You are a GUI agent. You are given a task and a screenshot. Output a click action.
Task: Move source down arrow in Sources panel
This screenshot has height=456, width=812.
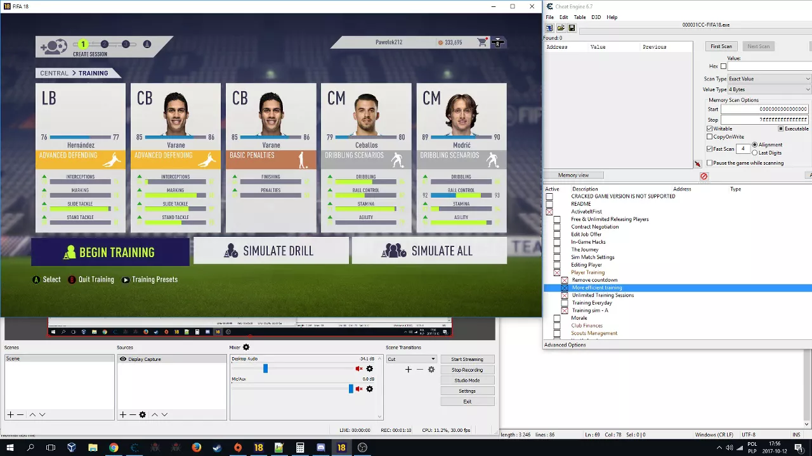click(x=164, y=414)
